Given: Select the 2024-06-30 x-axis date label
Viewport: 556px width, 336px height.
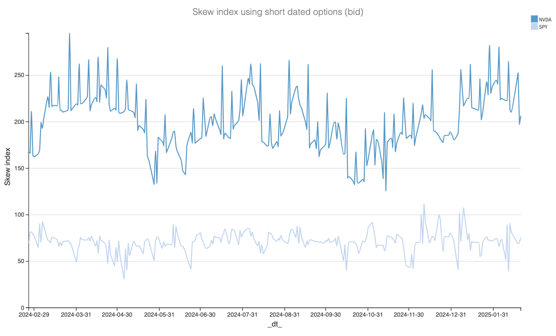Looking at the screenshot, I should pyautogui.click(x=200, y=315).
